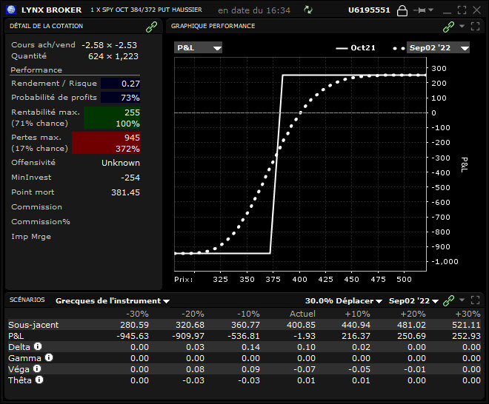Click Rentabilité max. green value 255
Image resolution: width=489 pixels, height=404 pixels.
pos(132,112)
